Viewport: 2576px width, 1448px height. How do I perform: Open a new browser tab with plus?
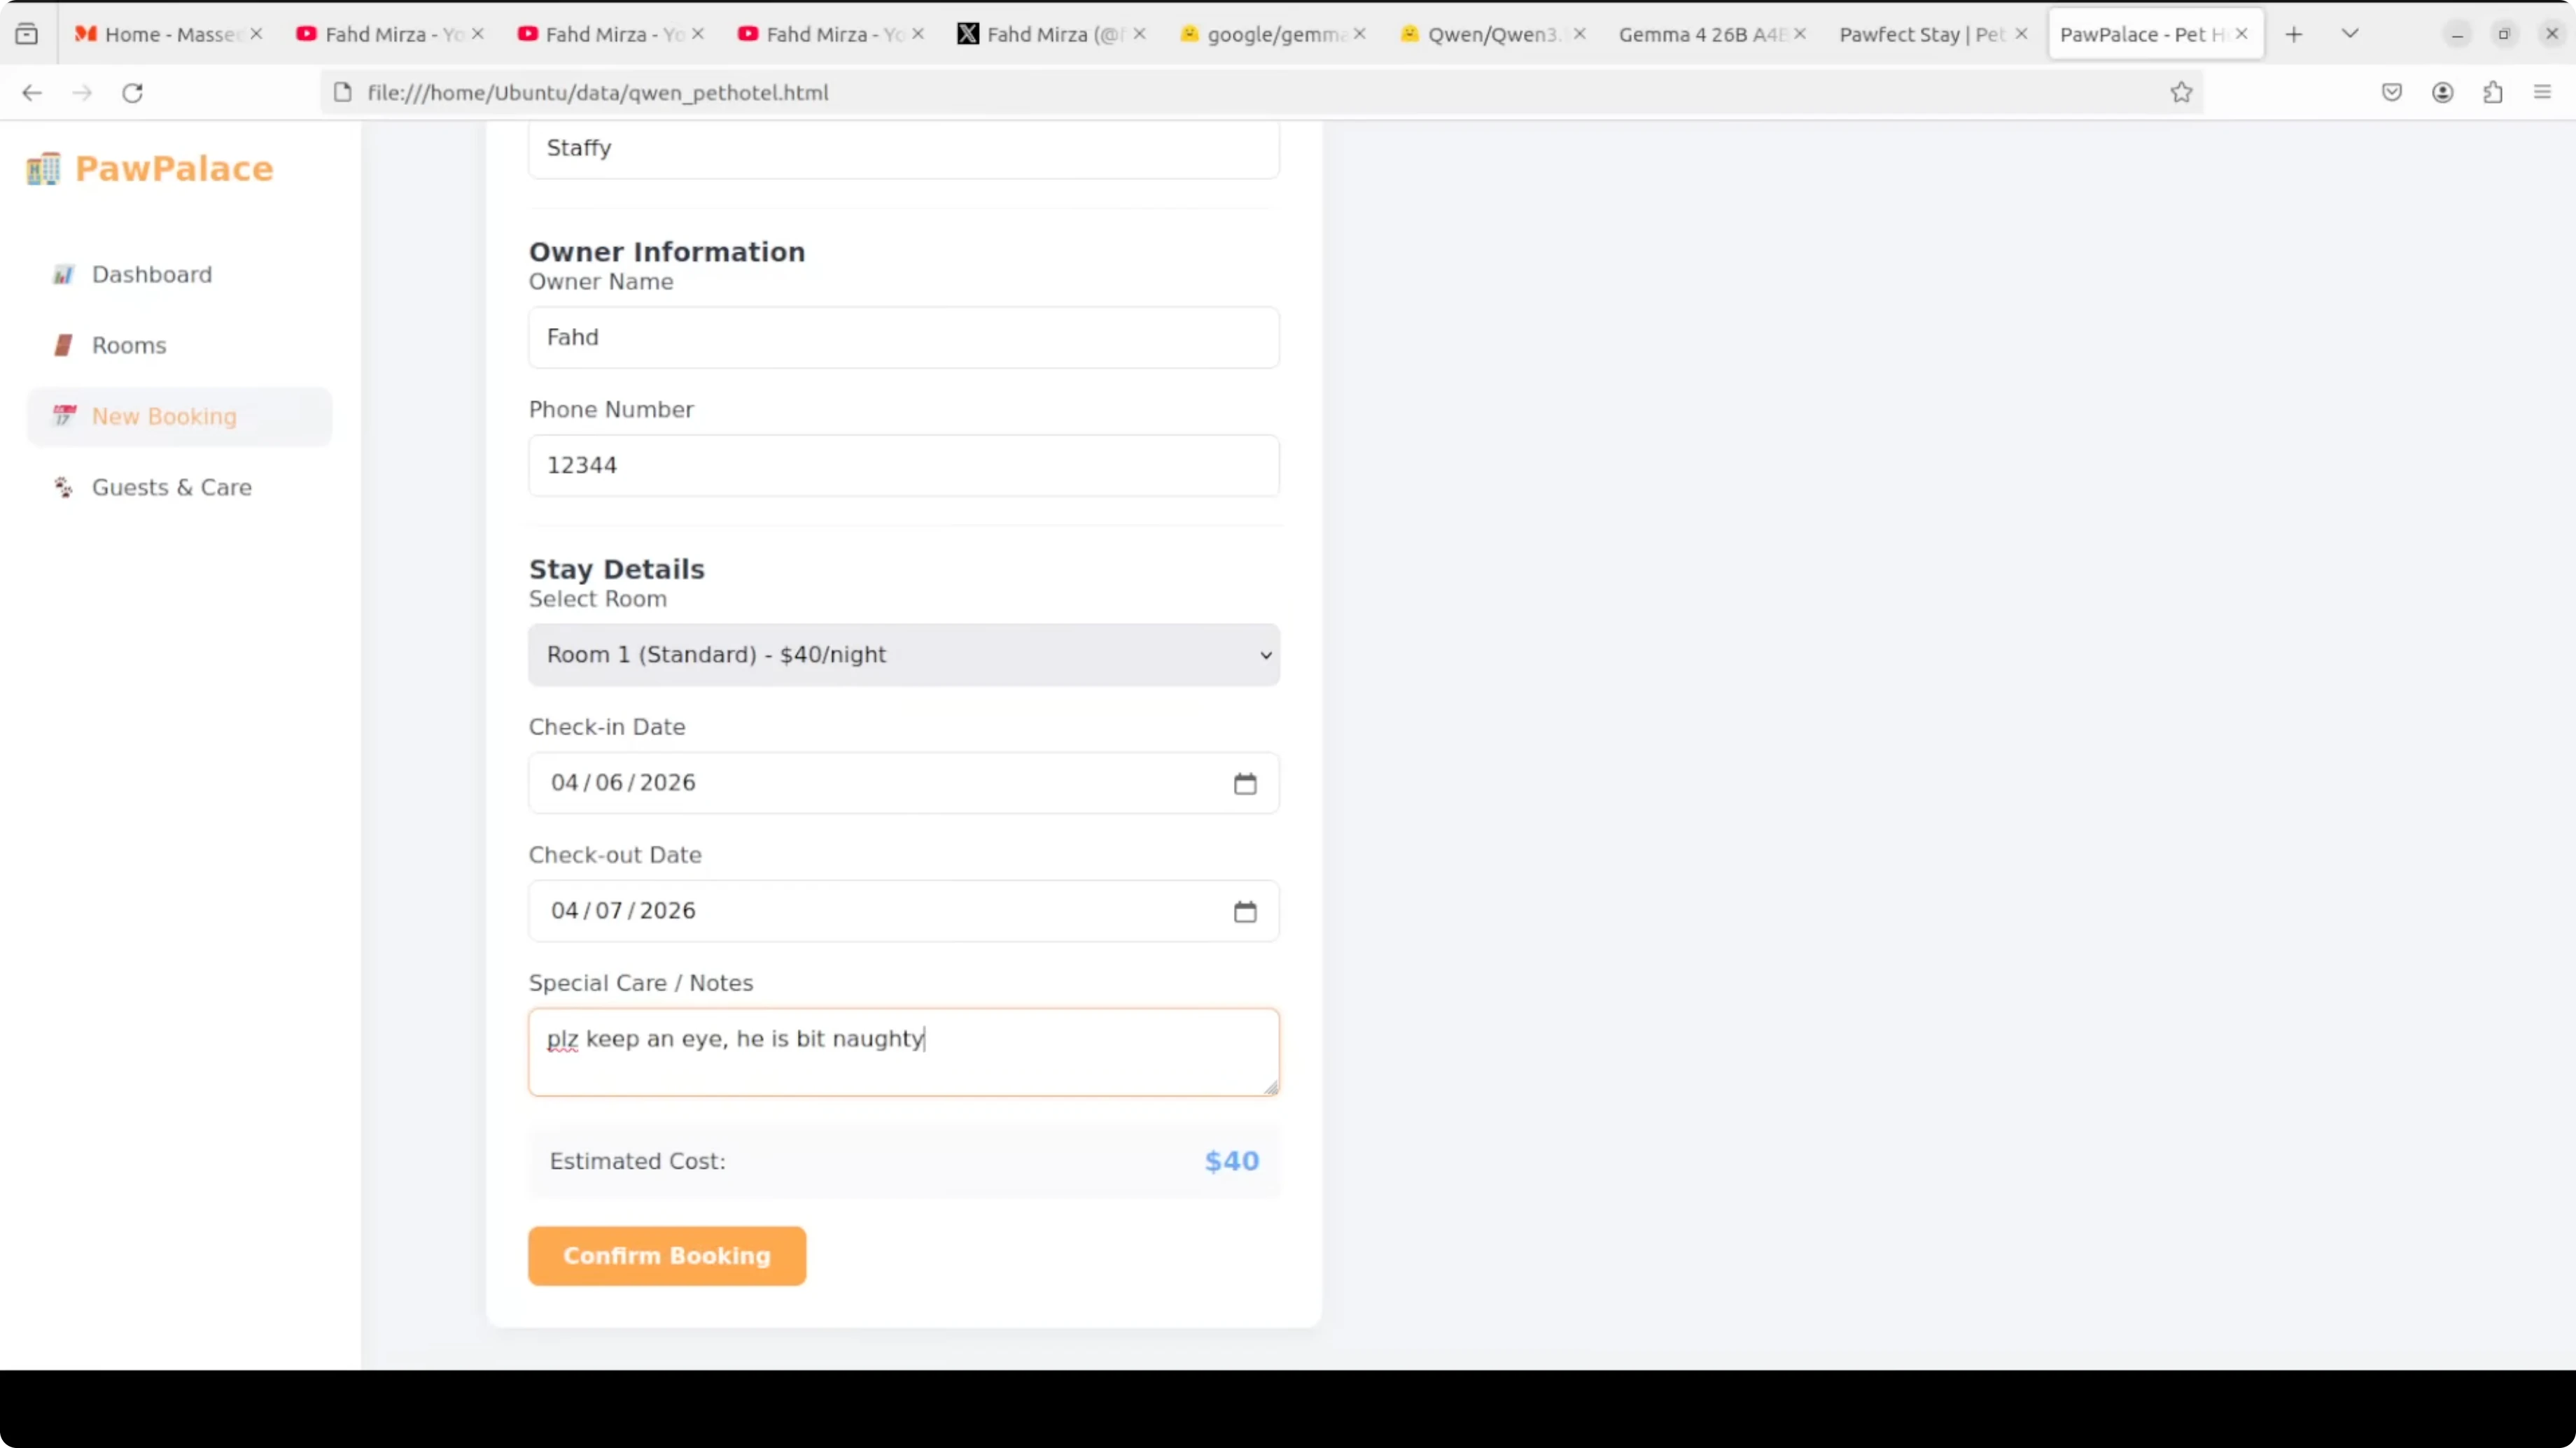(x=2294, y=35)
